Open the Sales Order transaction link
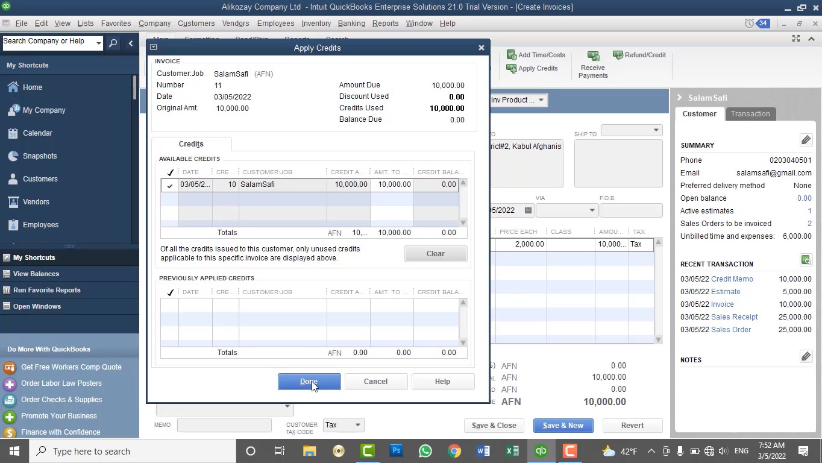 731,330
